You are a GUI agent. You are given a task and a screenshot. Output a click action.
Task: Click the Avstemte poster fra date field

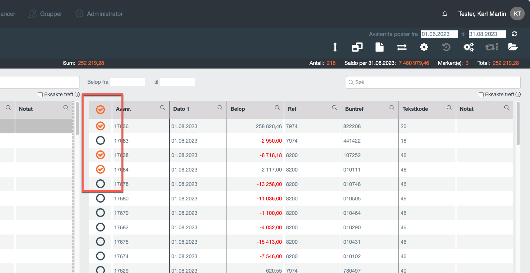(440, 34)
